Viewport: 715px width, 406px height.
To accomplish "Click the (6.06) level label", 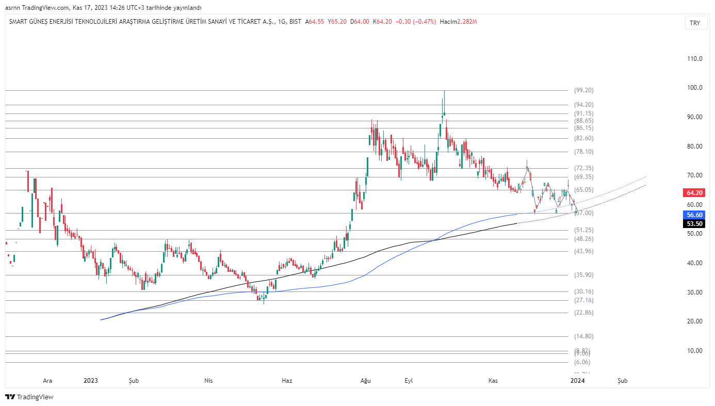I will [582, 362].
